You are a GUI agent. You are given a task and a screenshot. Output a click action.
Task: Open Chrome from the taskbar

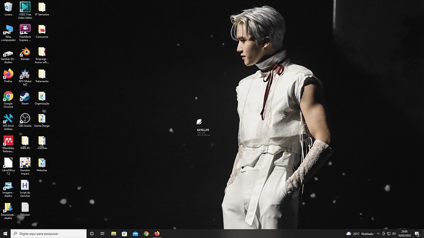(x=146, y=234)
